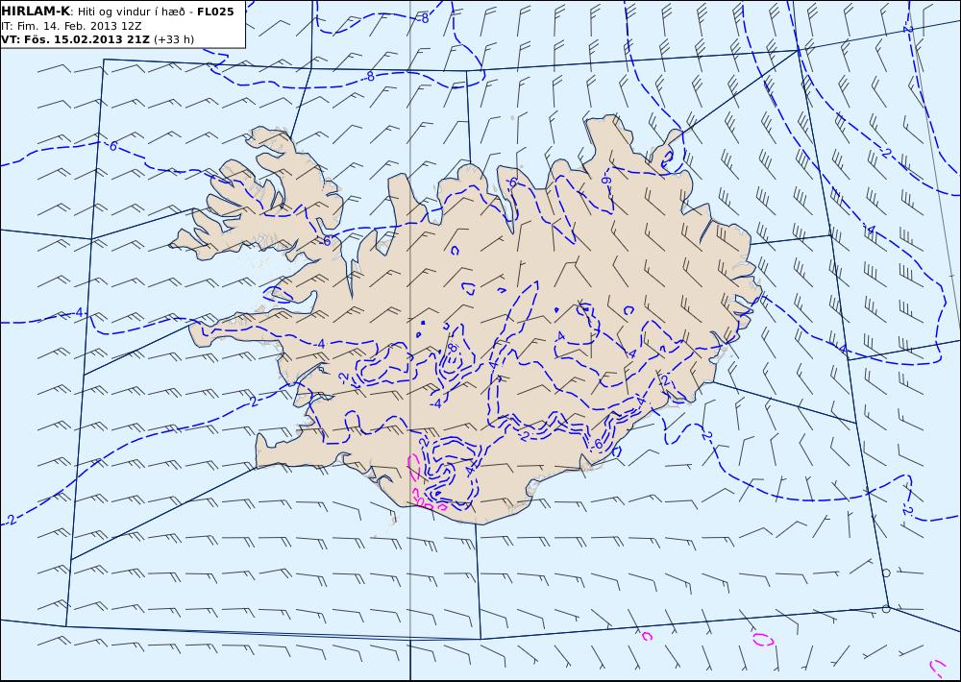
Task: Click the 'Hiti og vindur í hæð' title text
Action: point(131,12)
